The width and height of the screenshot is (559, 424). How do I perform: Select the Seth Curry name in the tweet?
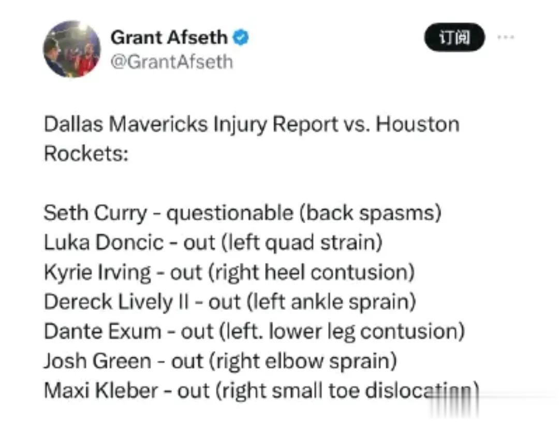tap(95, 213)
